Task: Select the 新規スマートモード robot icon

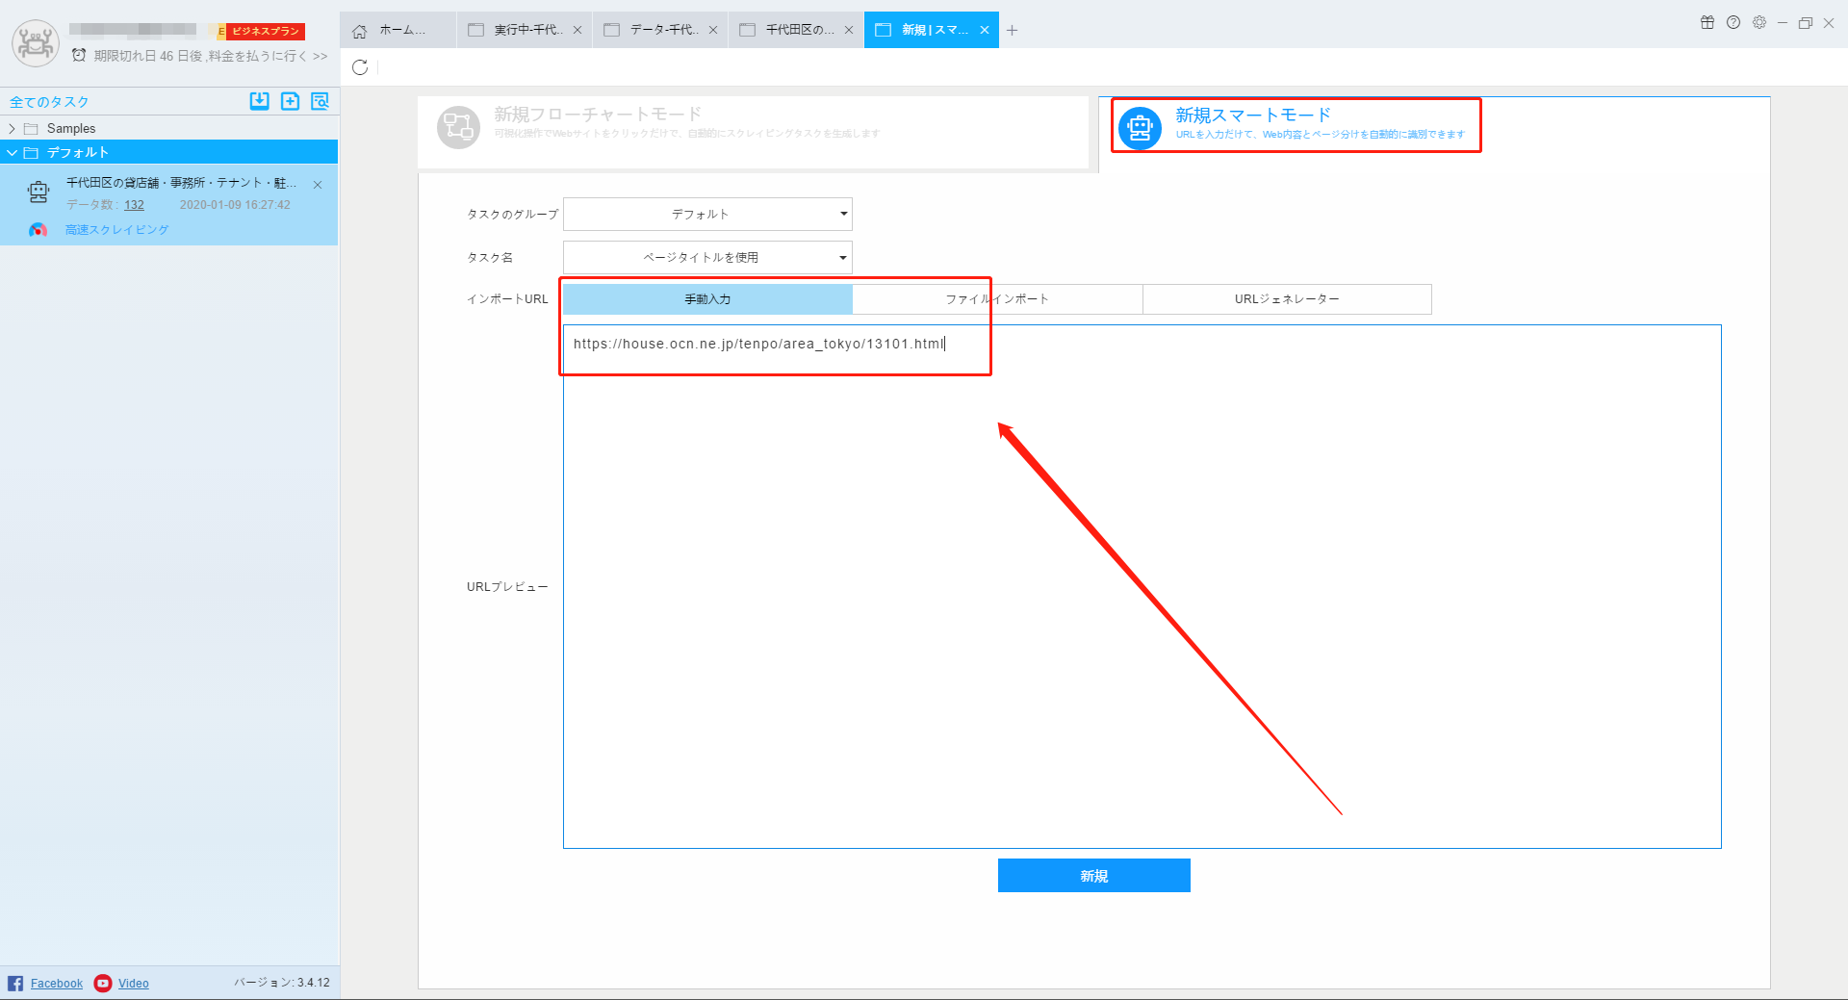Action: click(x=1140, y=126)
